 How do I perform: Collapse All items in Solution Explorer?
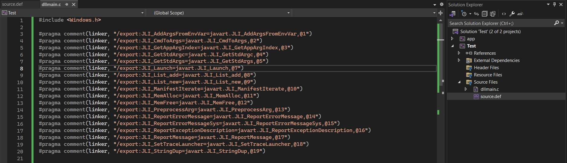pyautogui.click(x=485, y=14)
